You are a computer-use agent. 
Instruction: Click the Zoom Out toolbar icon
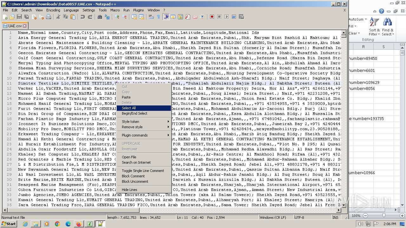(124, 17)
